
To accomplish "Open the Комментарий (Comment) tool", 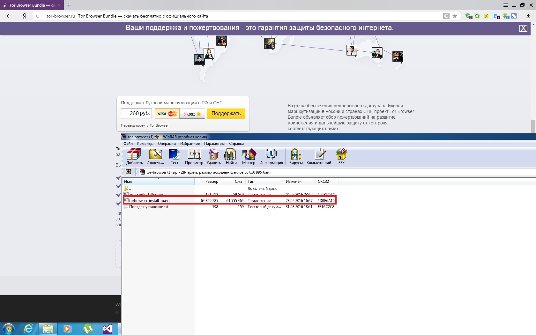I will point(319,157).
